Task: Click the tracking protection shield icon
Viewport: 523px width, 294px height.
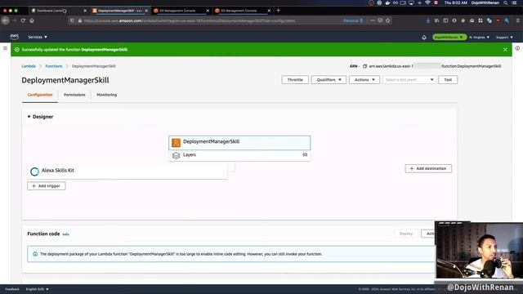Action: coord(72,20)
